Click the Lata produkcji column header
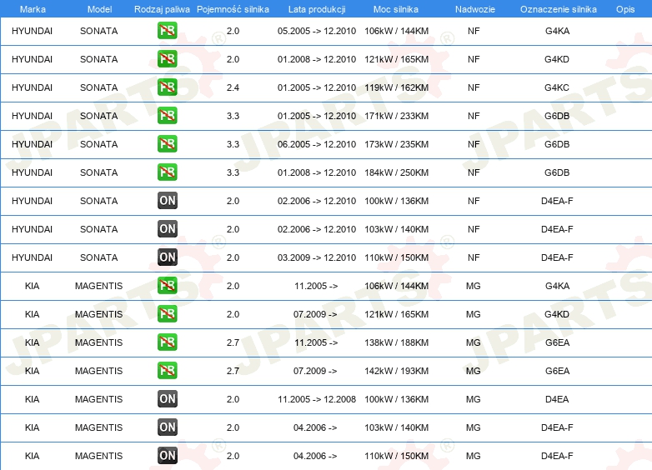The image size is (652, 470). pyautogui.click(x=316, y=8)
